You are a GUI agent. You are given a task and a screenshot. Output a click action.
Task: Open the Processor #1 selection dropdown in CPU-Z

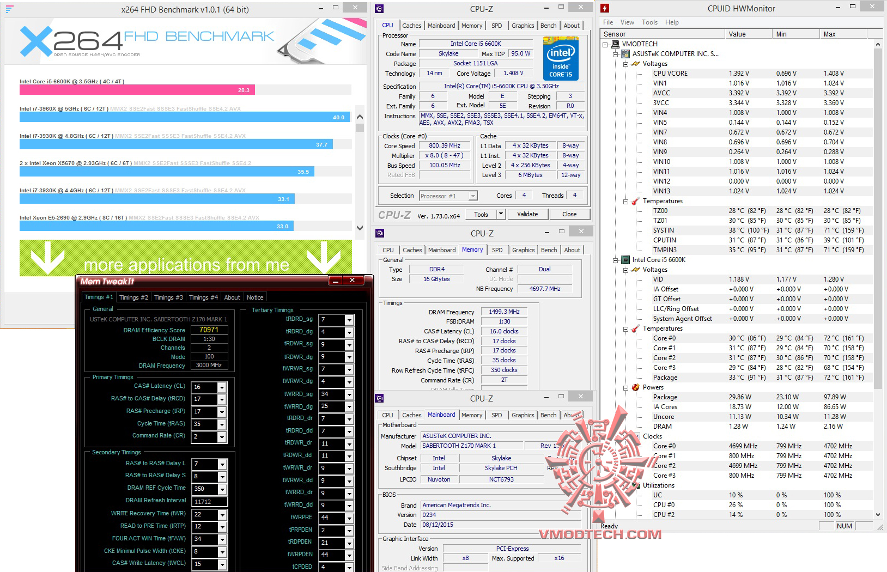[x=473, y=196]
